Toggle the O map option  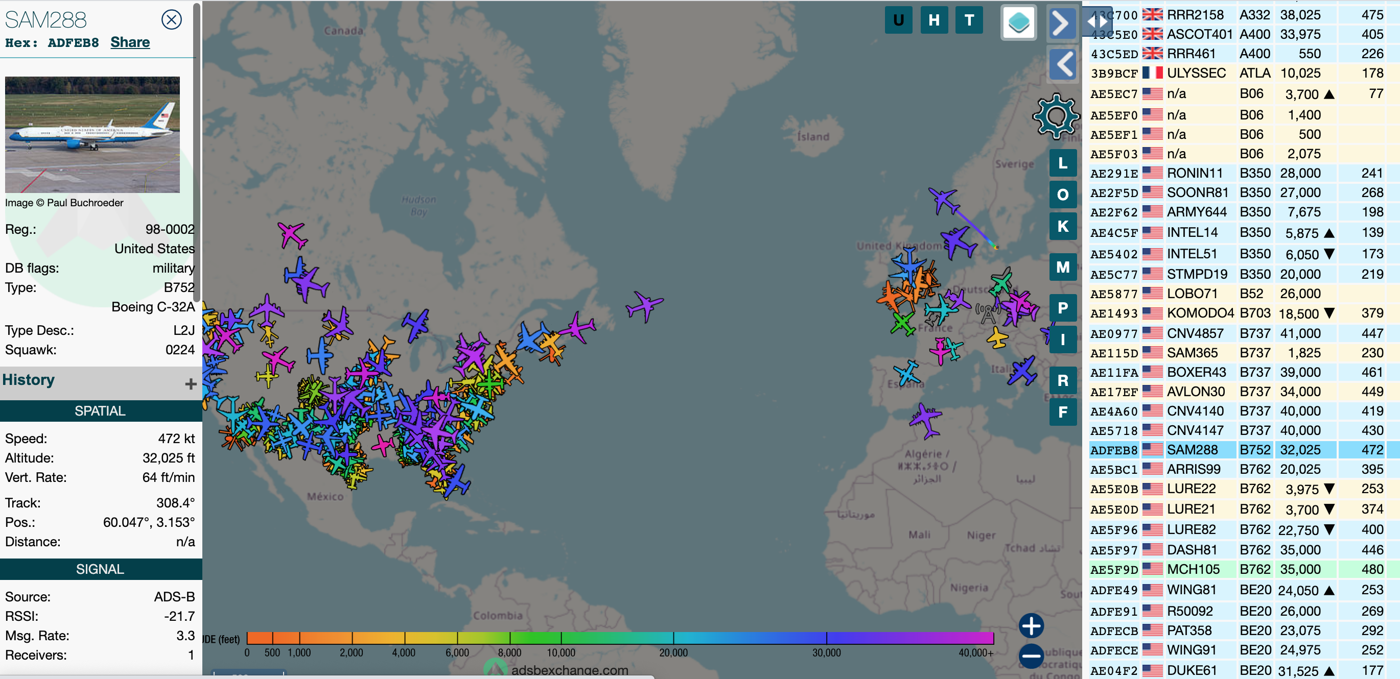pos(1062,195)
